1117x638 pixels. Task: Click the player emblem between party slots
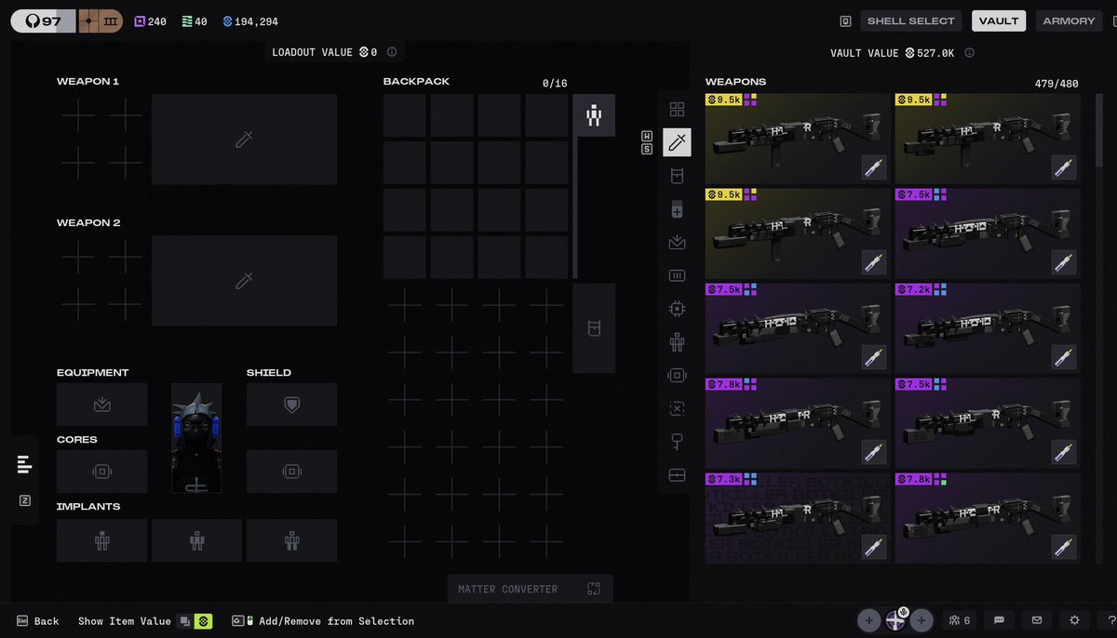895,620
